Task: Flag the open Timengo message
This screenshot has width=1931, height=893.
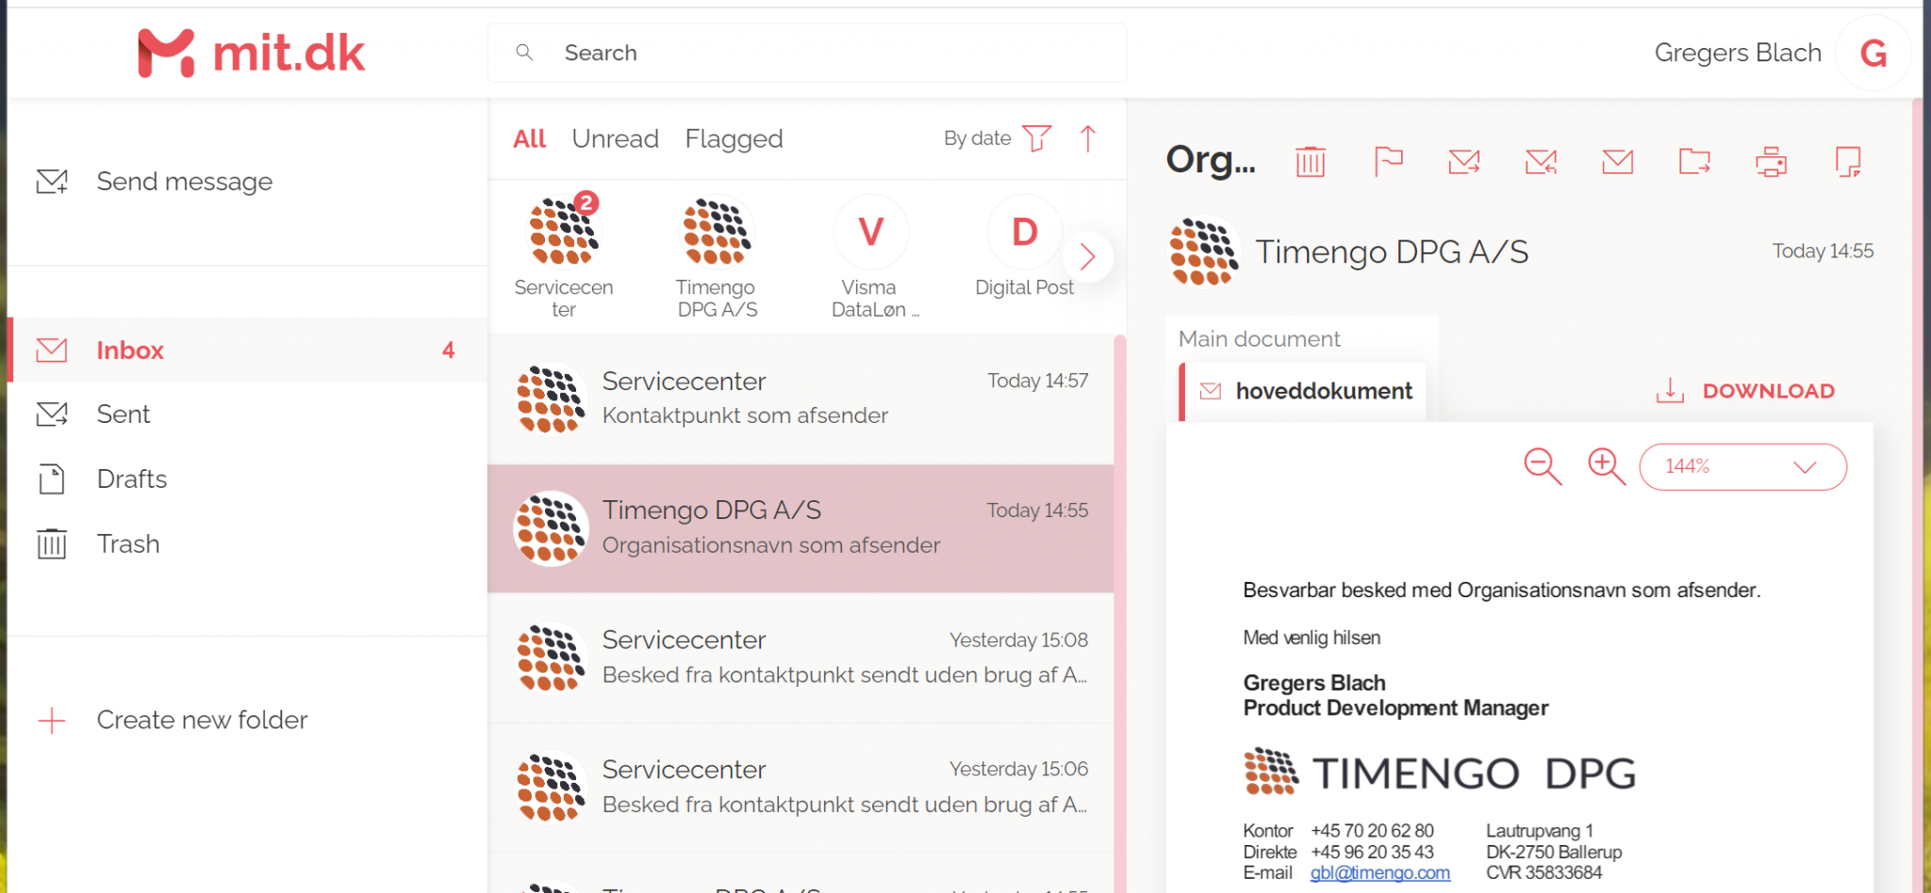Action: (x=1387, y=162)
